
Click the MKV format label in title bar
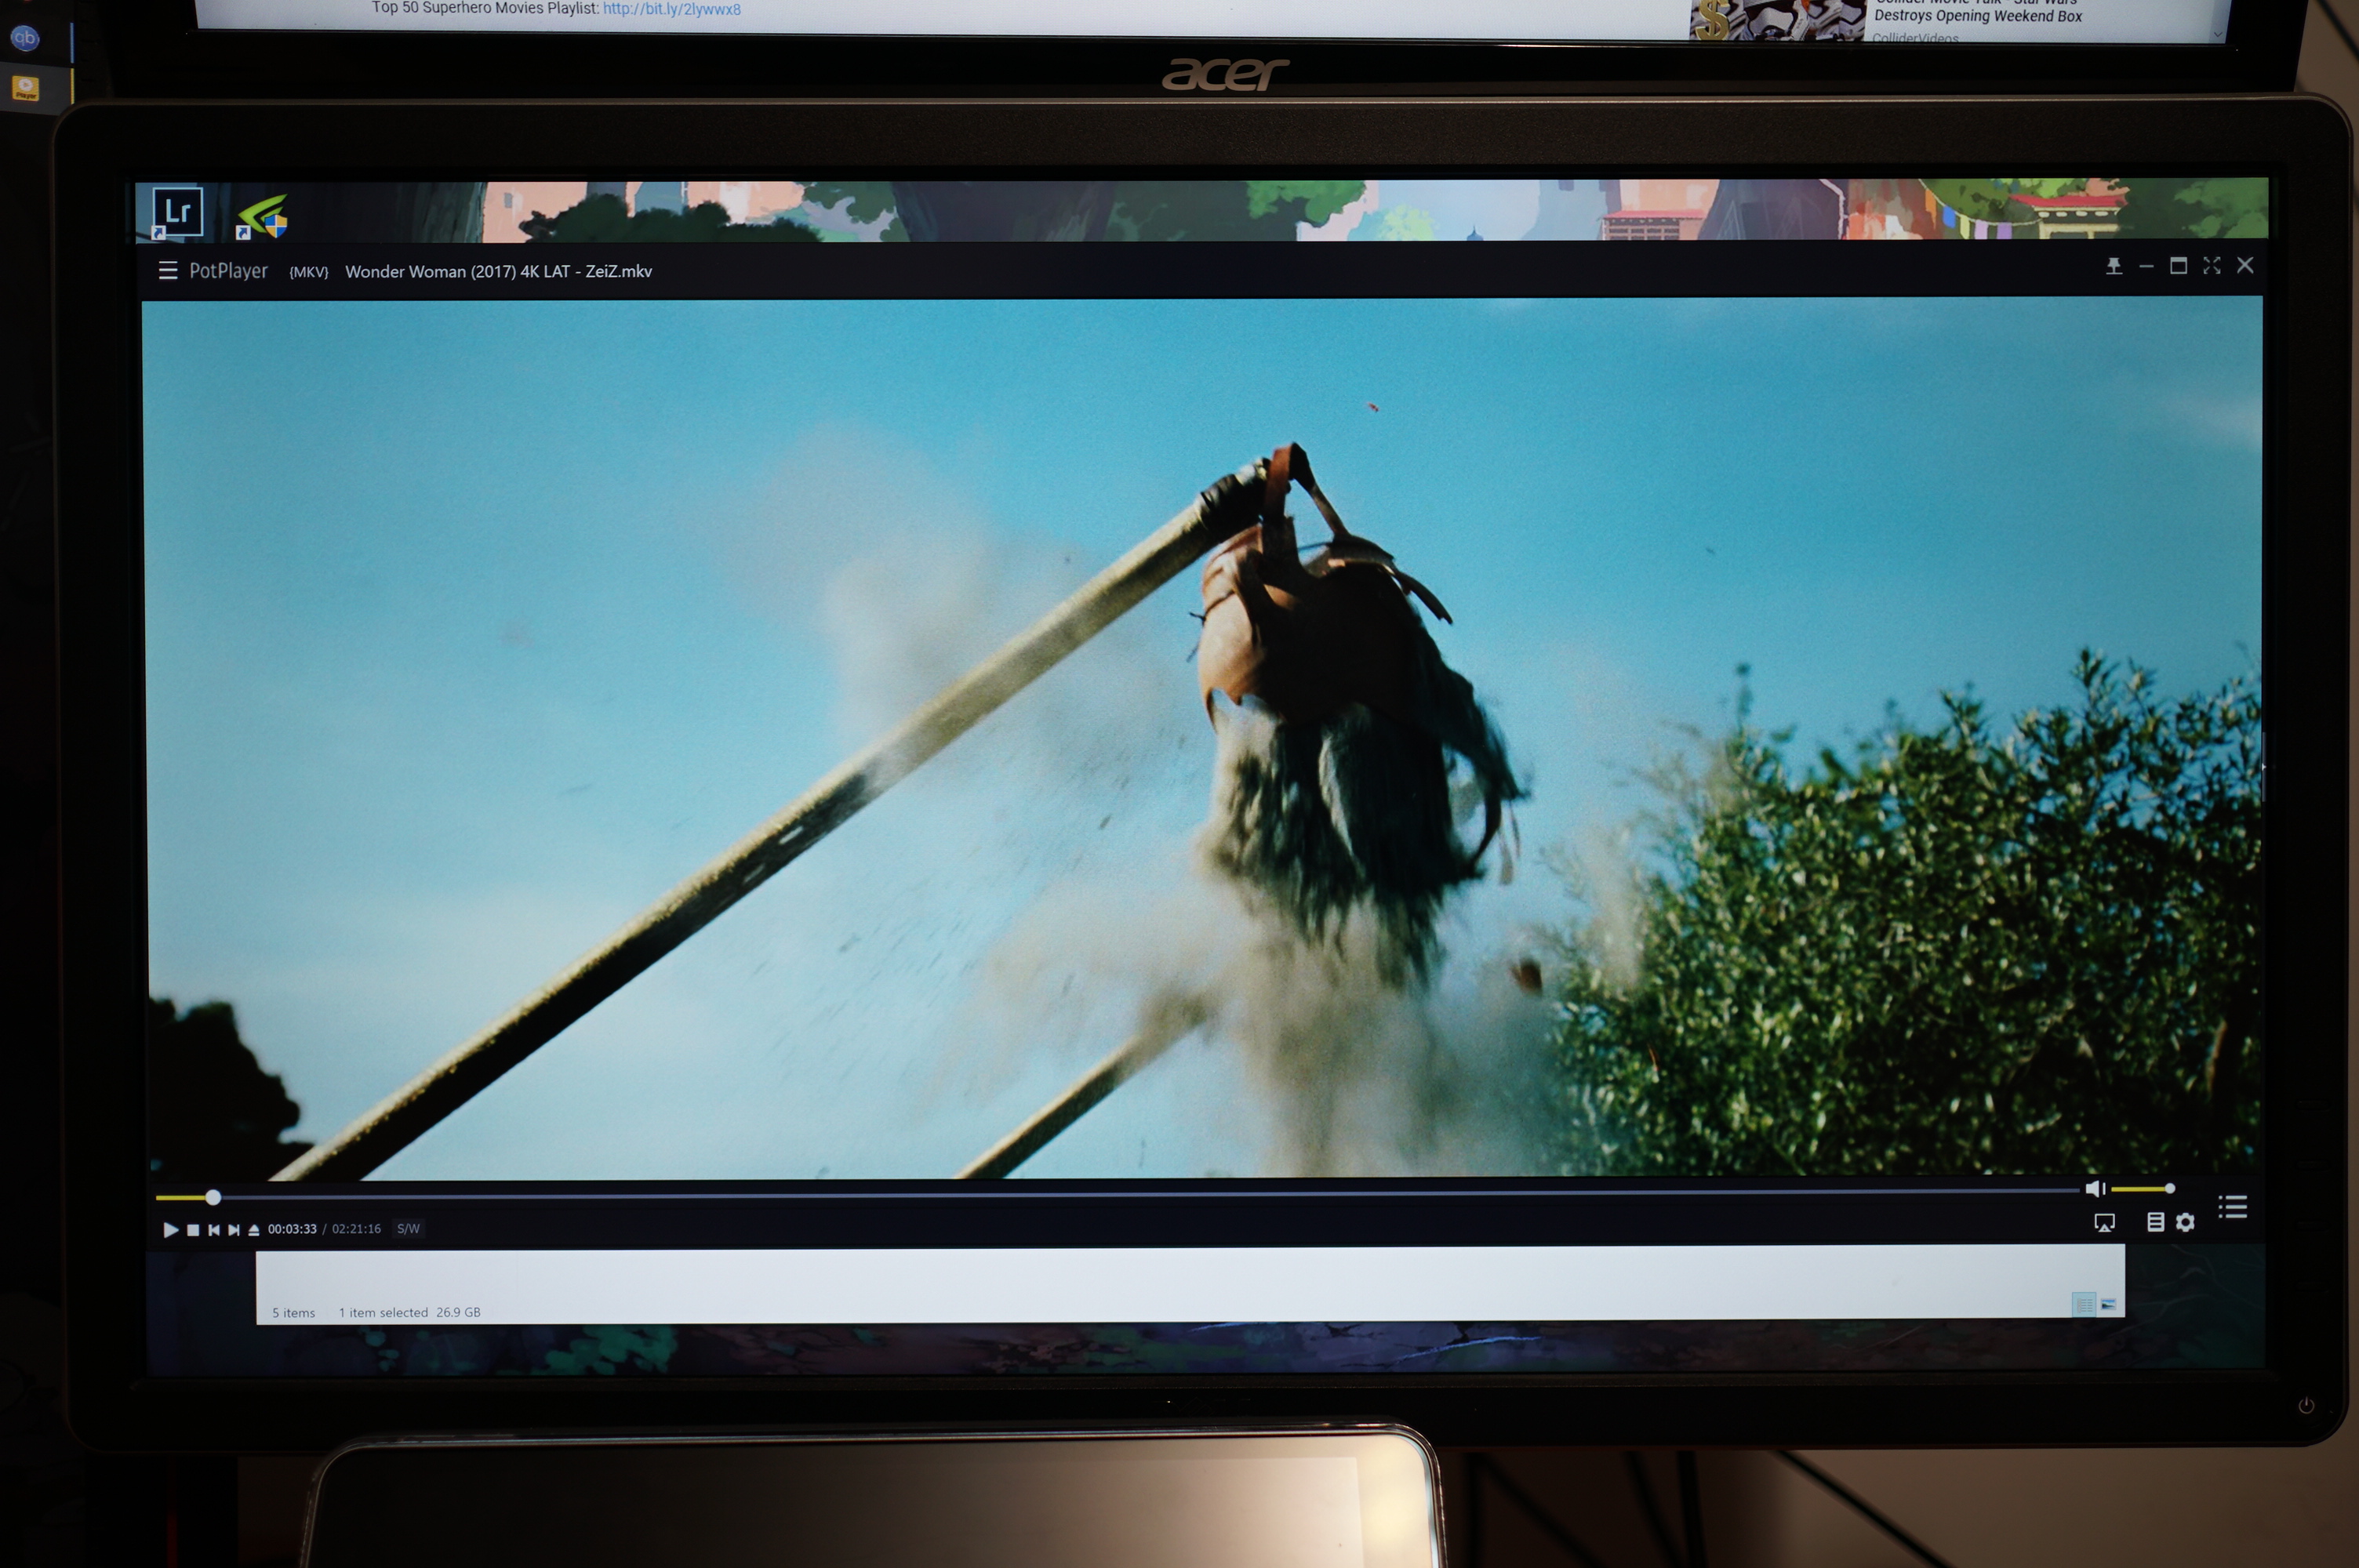pos(308,272)
